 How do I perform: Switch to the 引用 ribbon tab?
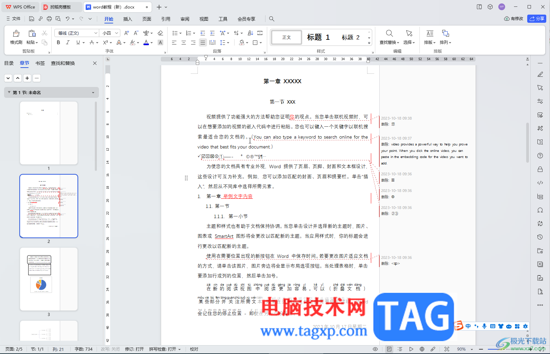click(x=166, y=19)
